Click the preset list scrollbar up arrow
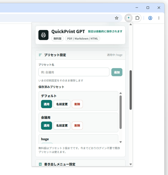Image resolution: width=168 pixels, height=175 pixels. [x=121, y=93]
